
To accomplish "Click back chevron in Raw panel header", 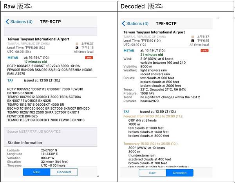I will tap(7, 21).
